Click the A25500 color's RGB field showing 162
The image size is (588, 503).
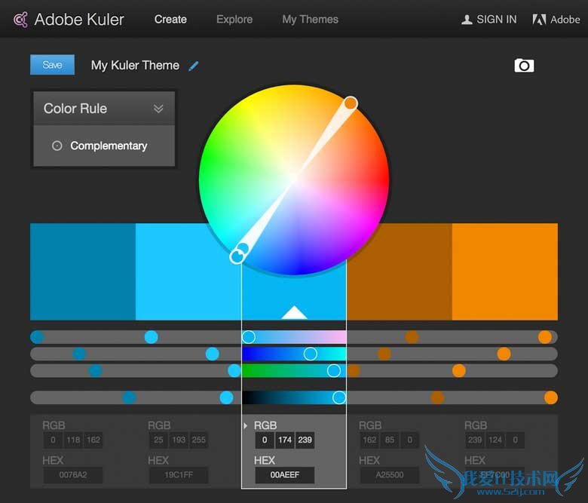[x=369, y=440]
